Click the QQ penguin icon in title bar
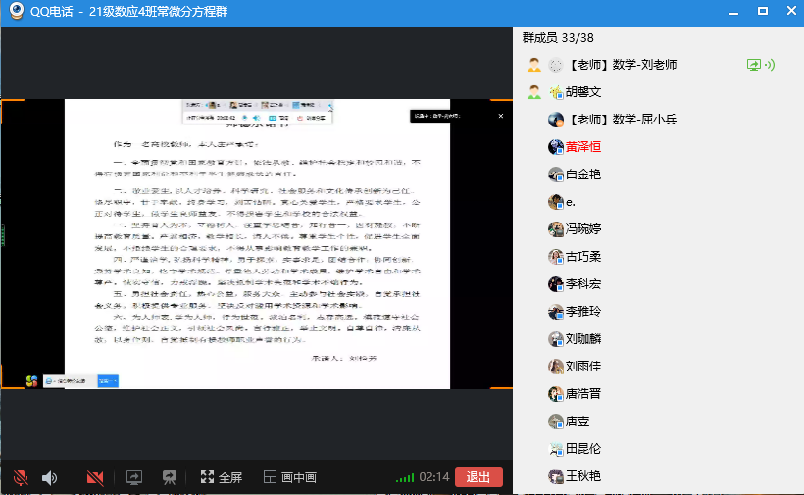This screenshot has width=804, height=495. point(17,11)
